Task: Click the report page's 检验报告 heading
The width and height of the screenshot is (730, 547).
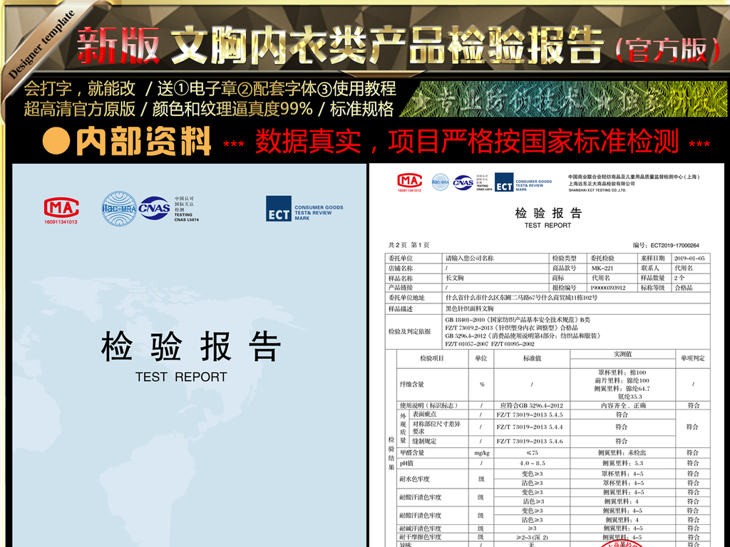Action: coord(548,214)
